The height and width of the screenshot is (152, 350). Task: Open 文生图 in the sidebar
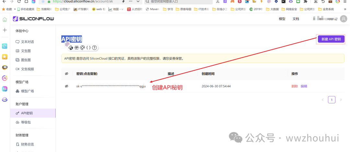[x=33, y=51]
